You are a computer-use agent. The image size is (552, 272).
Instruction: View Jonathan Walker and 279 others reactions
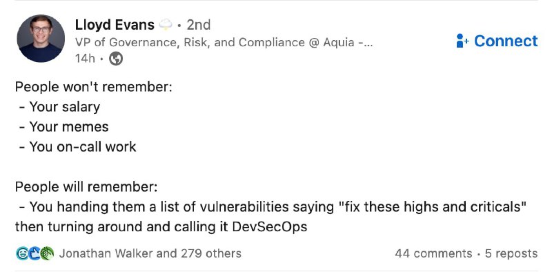(x=150, y=253)
